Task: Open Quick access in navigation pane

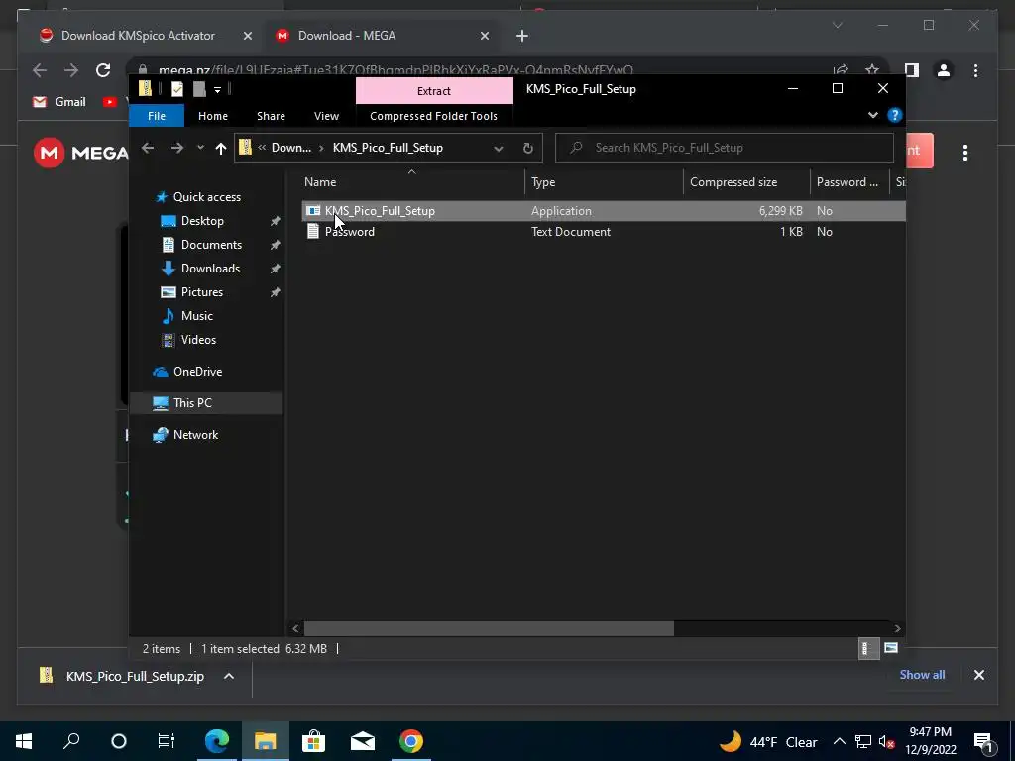Action: (x=206, y=197)
